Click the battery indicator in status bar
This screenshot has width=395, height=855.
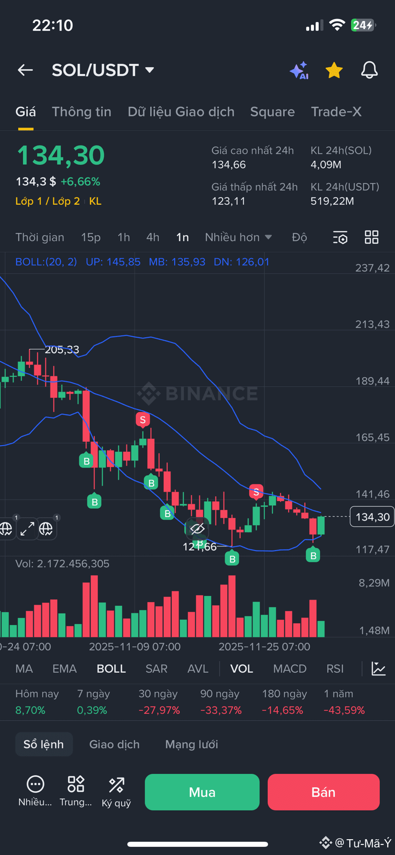(x=364, y=25)
